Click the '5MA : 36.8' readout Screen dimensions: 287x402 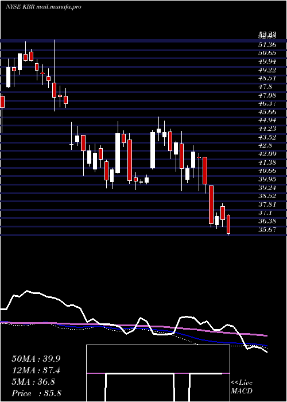pyautogui.click(x=33, y=382)
